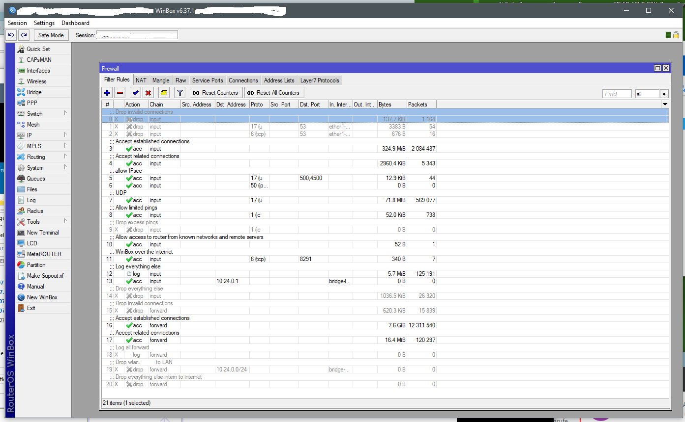Launch New Terminal from the sidebar
Screen dimensions: 685x422
tap(43, 233)
